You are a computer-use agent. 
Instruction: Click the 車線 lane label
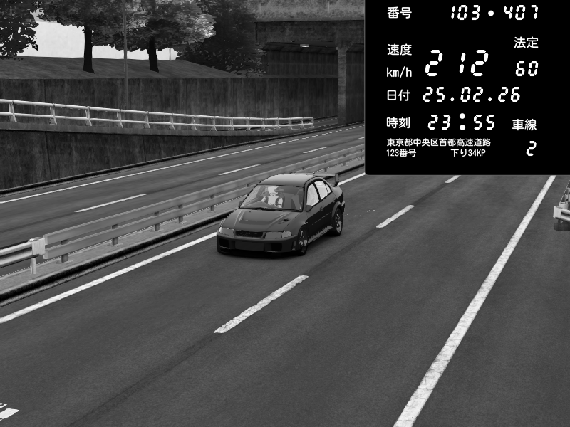coord(524,125)
